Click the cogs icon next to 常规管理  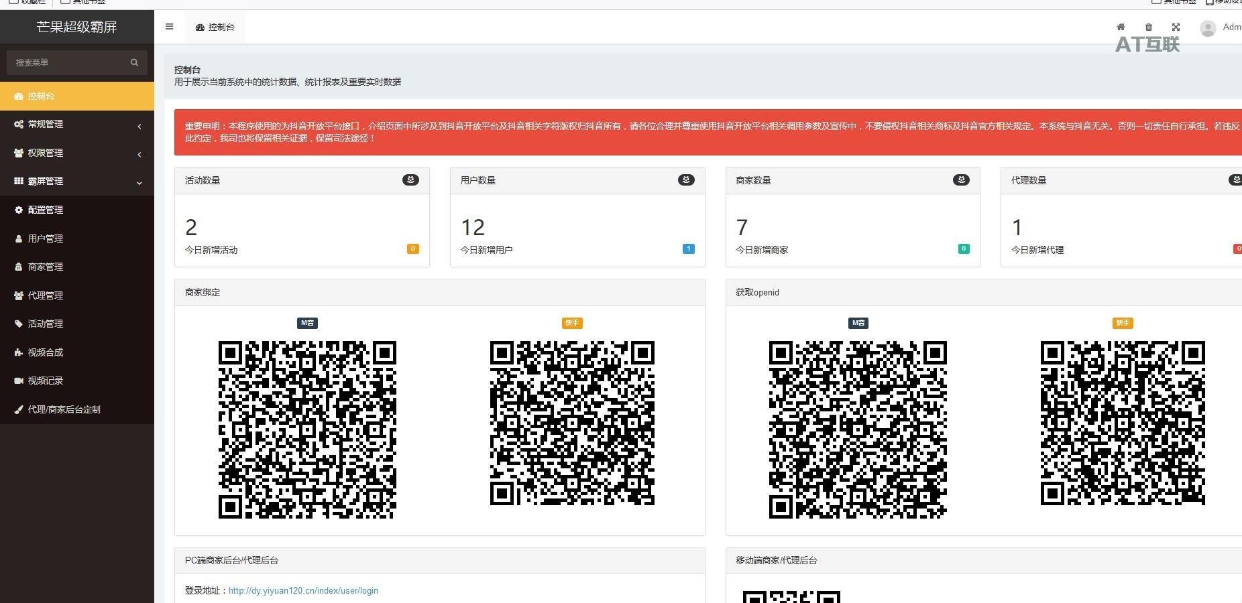point(19,125)
